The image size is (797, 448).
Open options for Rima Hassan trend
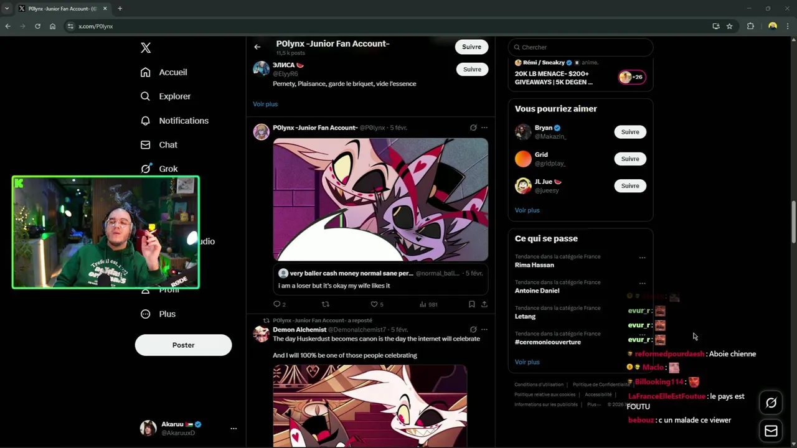click(642, 258)
